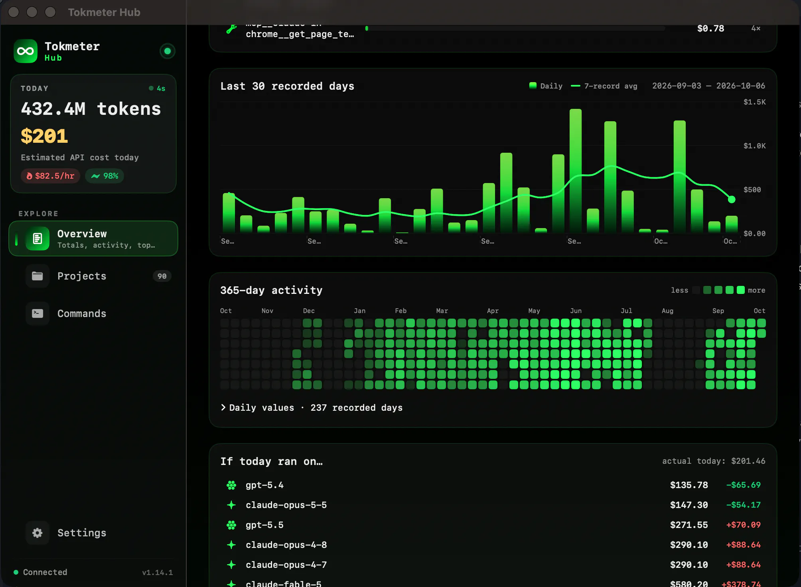Click the Tokmeter Hub window title
801x587 pixels.
(104, 12)
